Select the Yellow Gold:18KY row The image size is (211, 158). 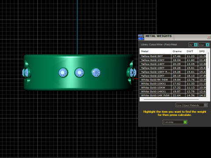pyautogui.click(x=173, y=68)
